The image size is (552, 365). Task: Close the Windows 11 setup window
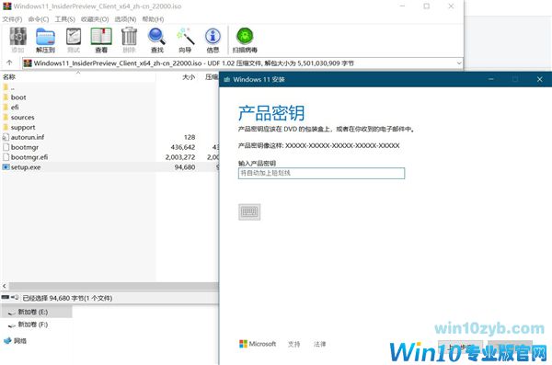[x=539, y=79]
